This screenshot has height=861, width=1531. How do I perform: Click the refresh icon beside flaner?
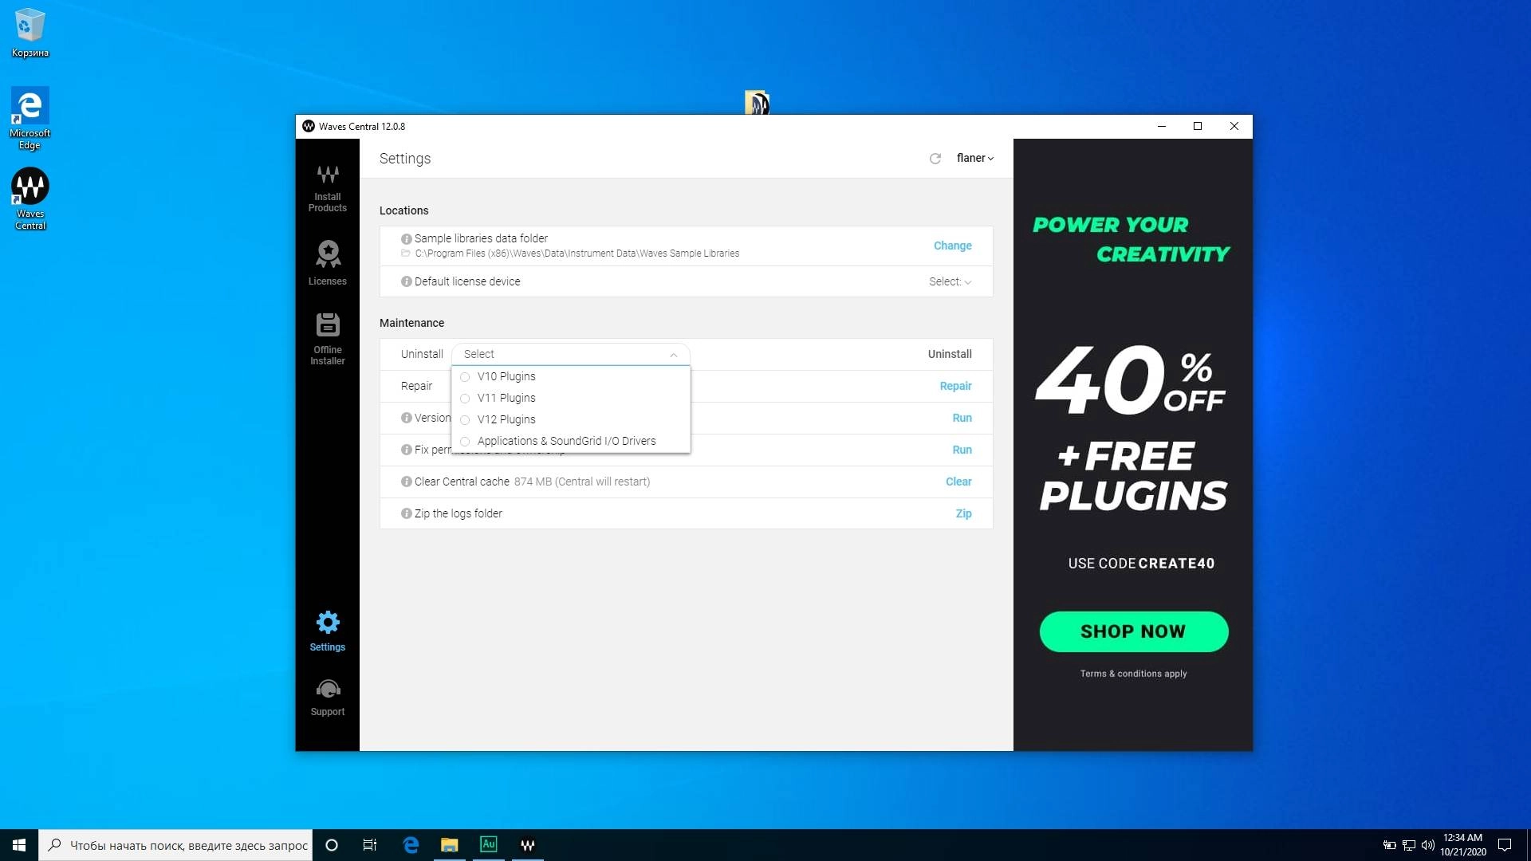(935, 159)
